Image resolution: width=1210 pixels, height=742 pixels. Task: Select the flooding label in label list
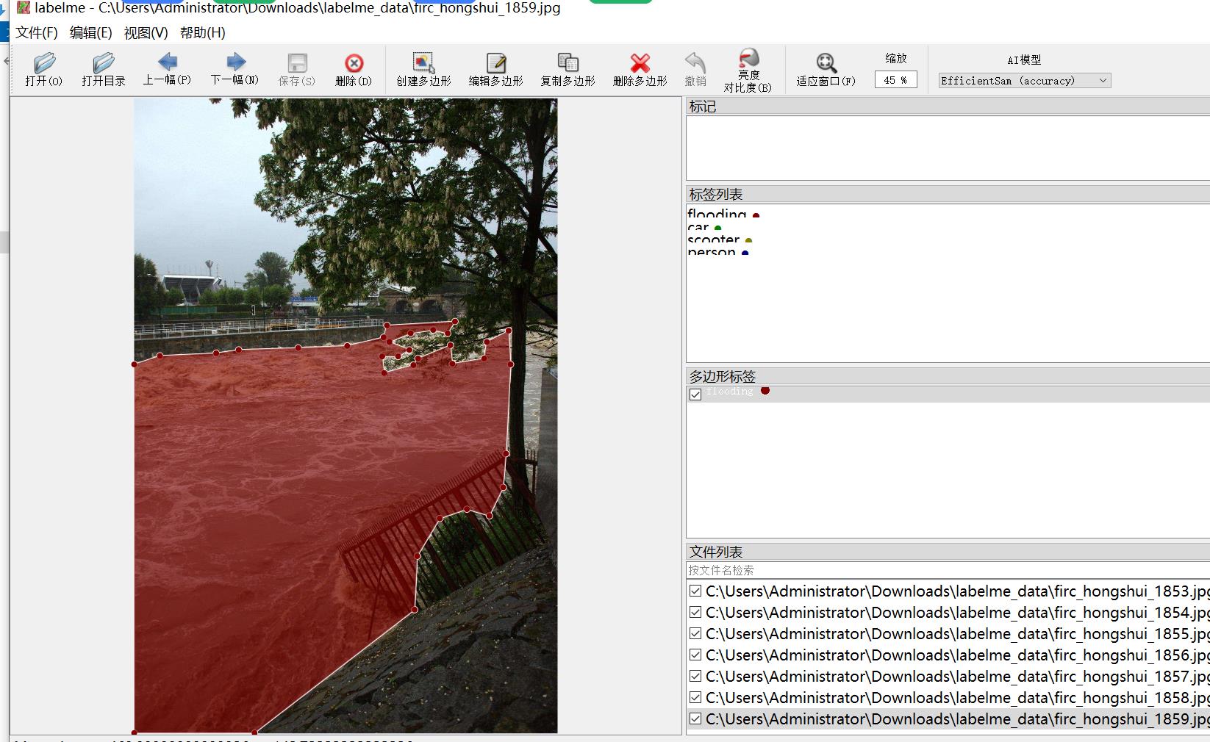point(717,215)
